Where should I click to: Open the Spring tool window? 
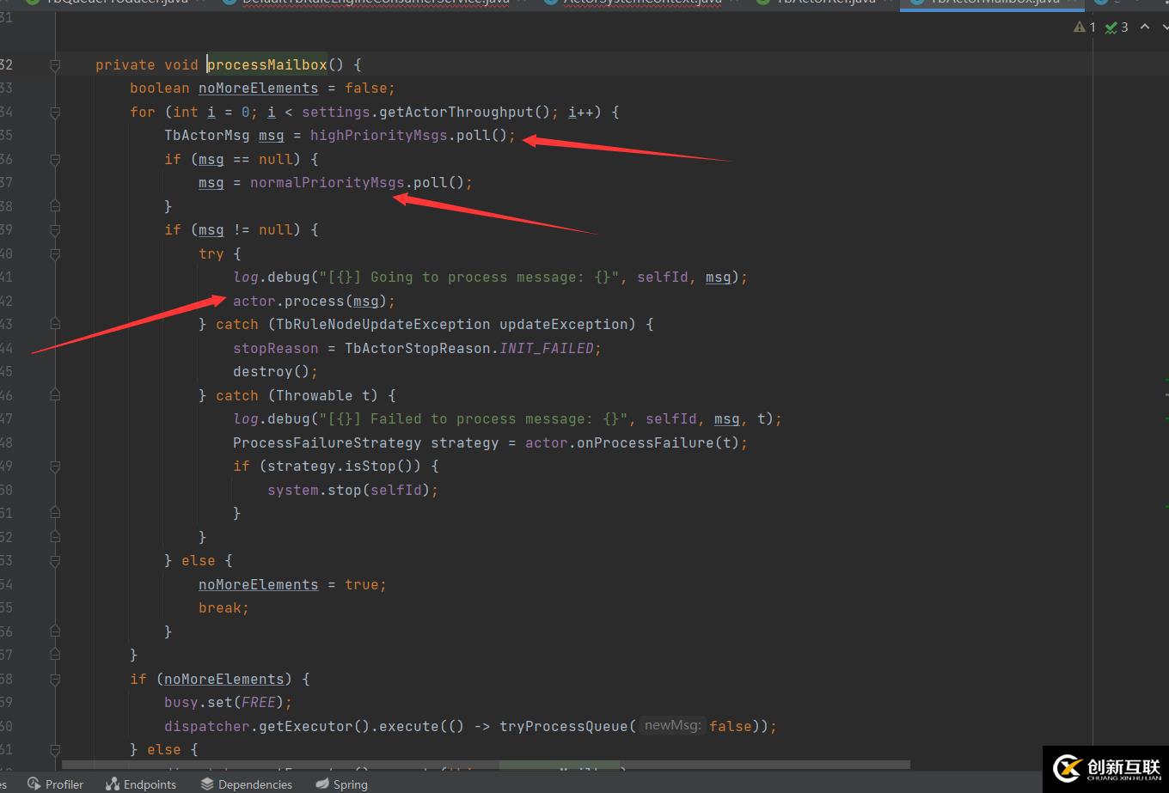coord(342,784)
